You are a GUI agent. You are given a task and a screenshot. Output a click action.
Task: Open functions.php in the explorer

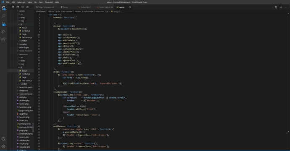tap(25, 107)
